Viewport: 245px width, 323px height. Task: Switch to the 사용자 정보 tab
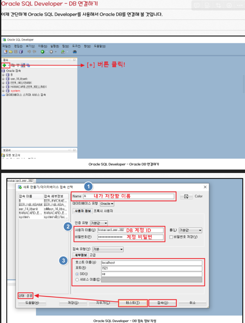coord(83,211)
